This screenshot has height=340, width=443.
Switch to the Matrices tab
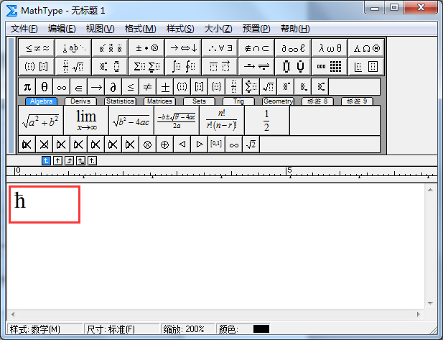159,101
